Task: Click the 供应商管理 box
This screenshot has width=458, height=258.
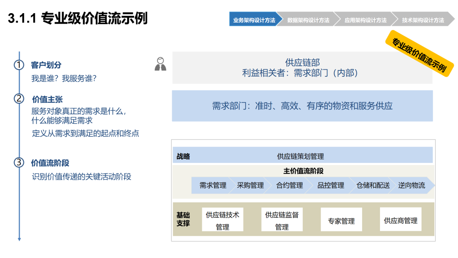Action: [x=400, y=219]
